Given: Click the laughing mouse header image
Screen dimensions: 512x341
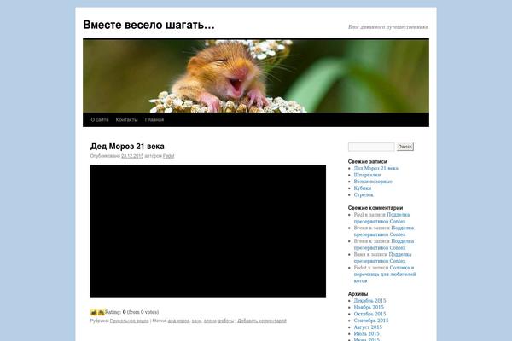Looking at the screenshot, I should pos(256,76).
